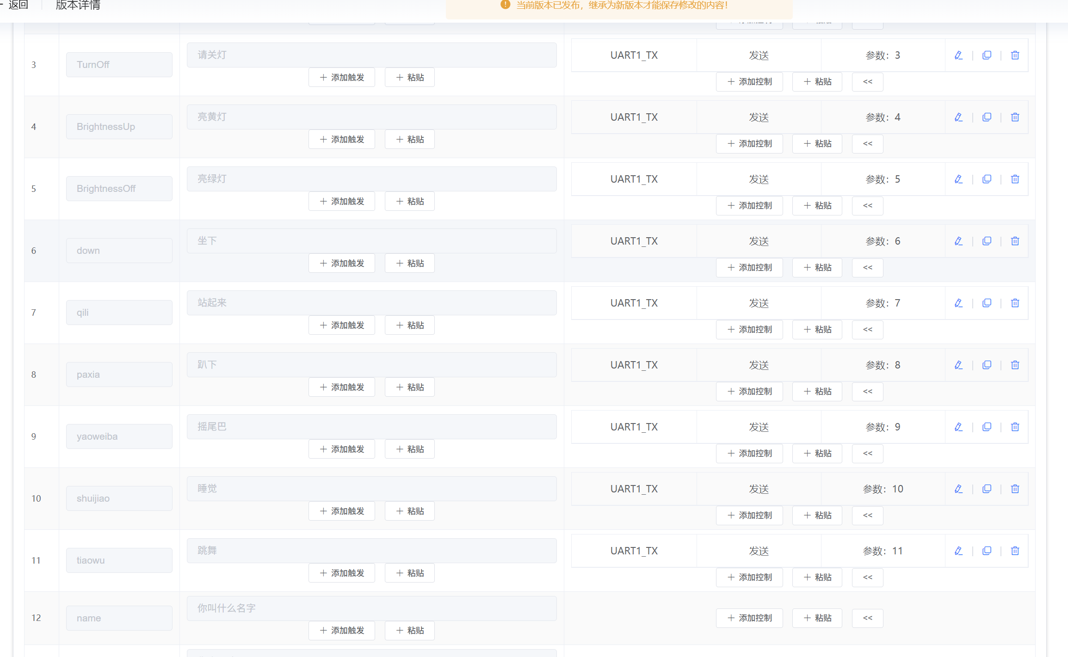This screenshot has height=657, width=1068.
Task: Edit the parameter 9 control entry
Action: tap(958, 427)
